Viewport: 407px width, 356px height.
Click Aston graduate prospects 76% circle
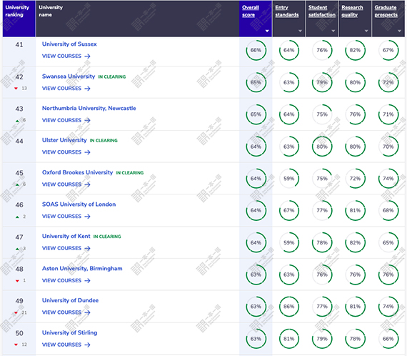point(388,275)
